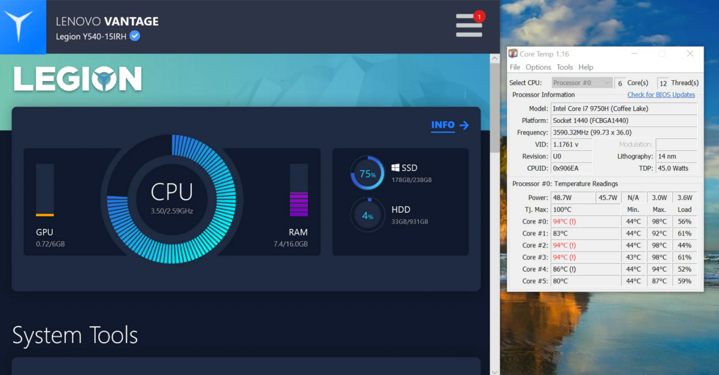Open the File menu in Core Temp
The image size is (719, 375).
[x=515, y=67]
